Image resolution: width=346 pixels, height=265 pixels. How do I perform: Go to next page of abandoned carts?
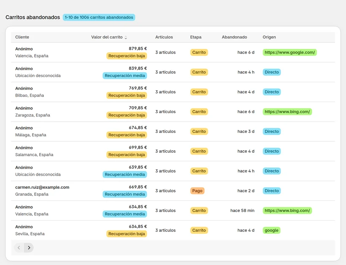tap(29, 248)
